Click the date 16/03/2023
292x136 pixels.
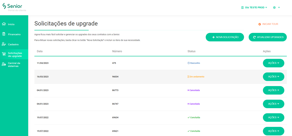pyautogui.click(x=43, y=76)
